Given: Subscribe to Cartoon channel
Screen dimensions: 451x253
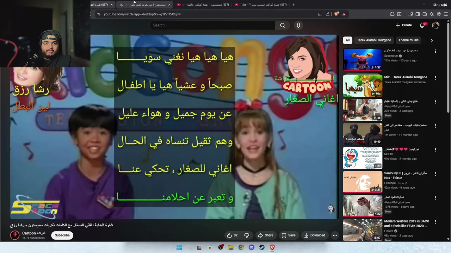Looking at the screenshot, I should (62, 235).
